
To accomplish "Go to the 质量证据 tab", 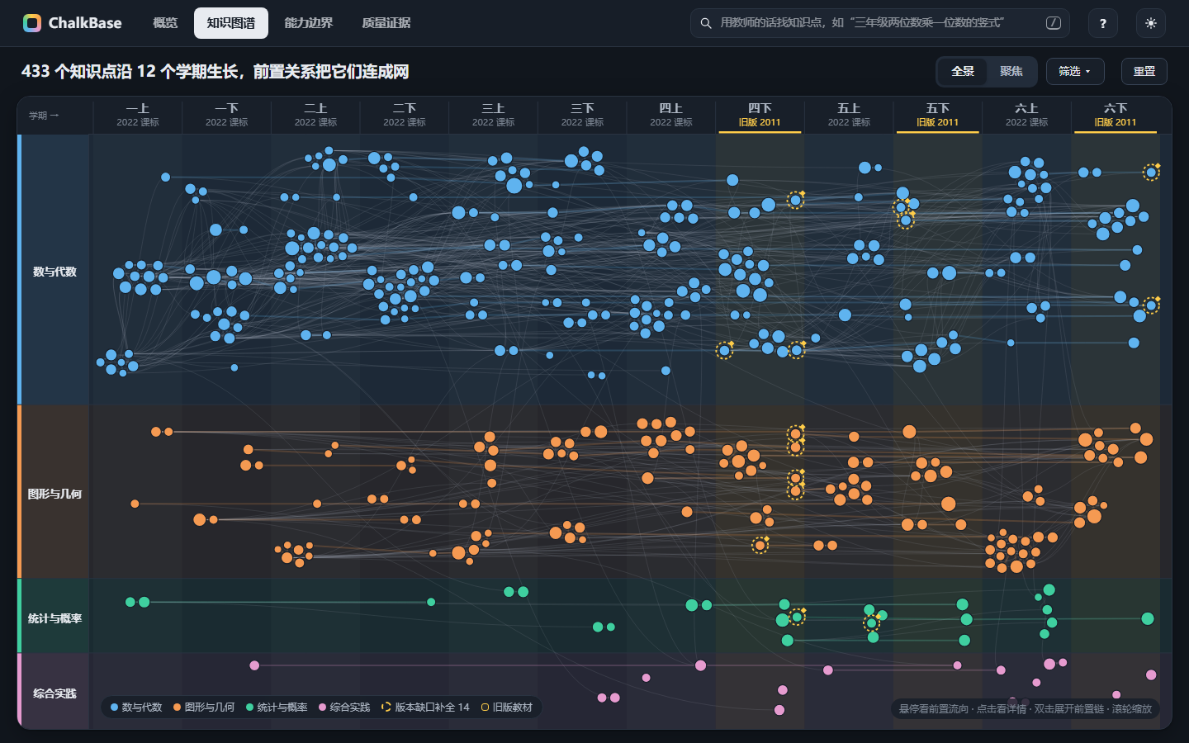I will 386,23.
